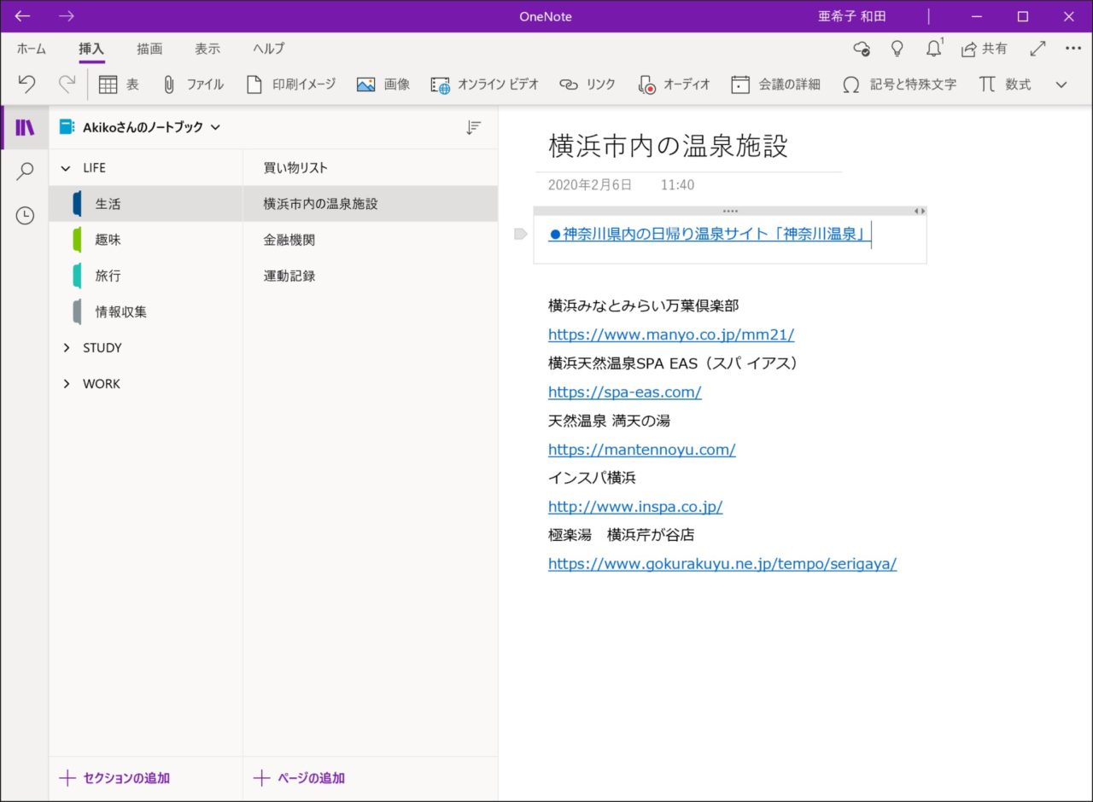Screen dimensions: 1093x802
Task: Open the ホーム tab
Action: point(32,49)
